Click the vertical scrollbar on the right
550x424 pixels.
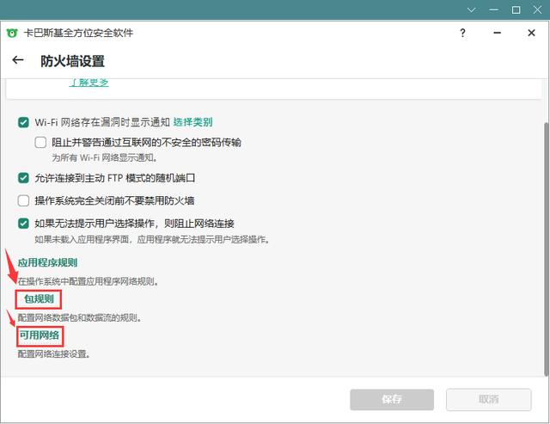(547, 249)
